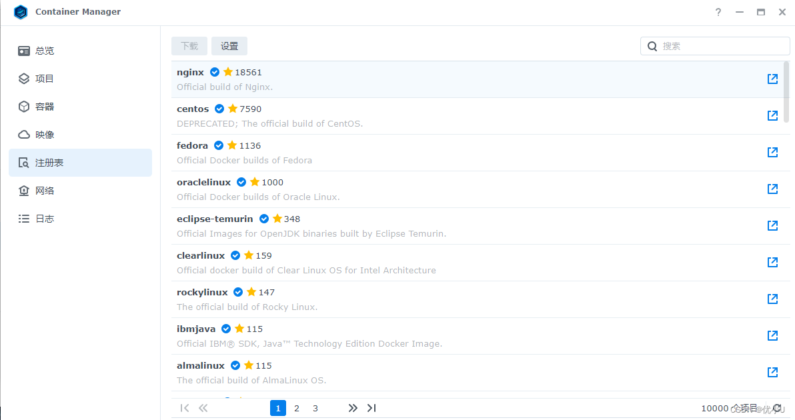Select the 注册表 registry section
This screenshot has height=420, width=795.
tap(80, 163)
